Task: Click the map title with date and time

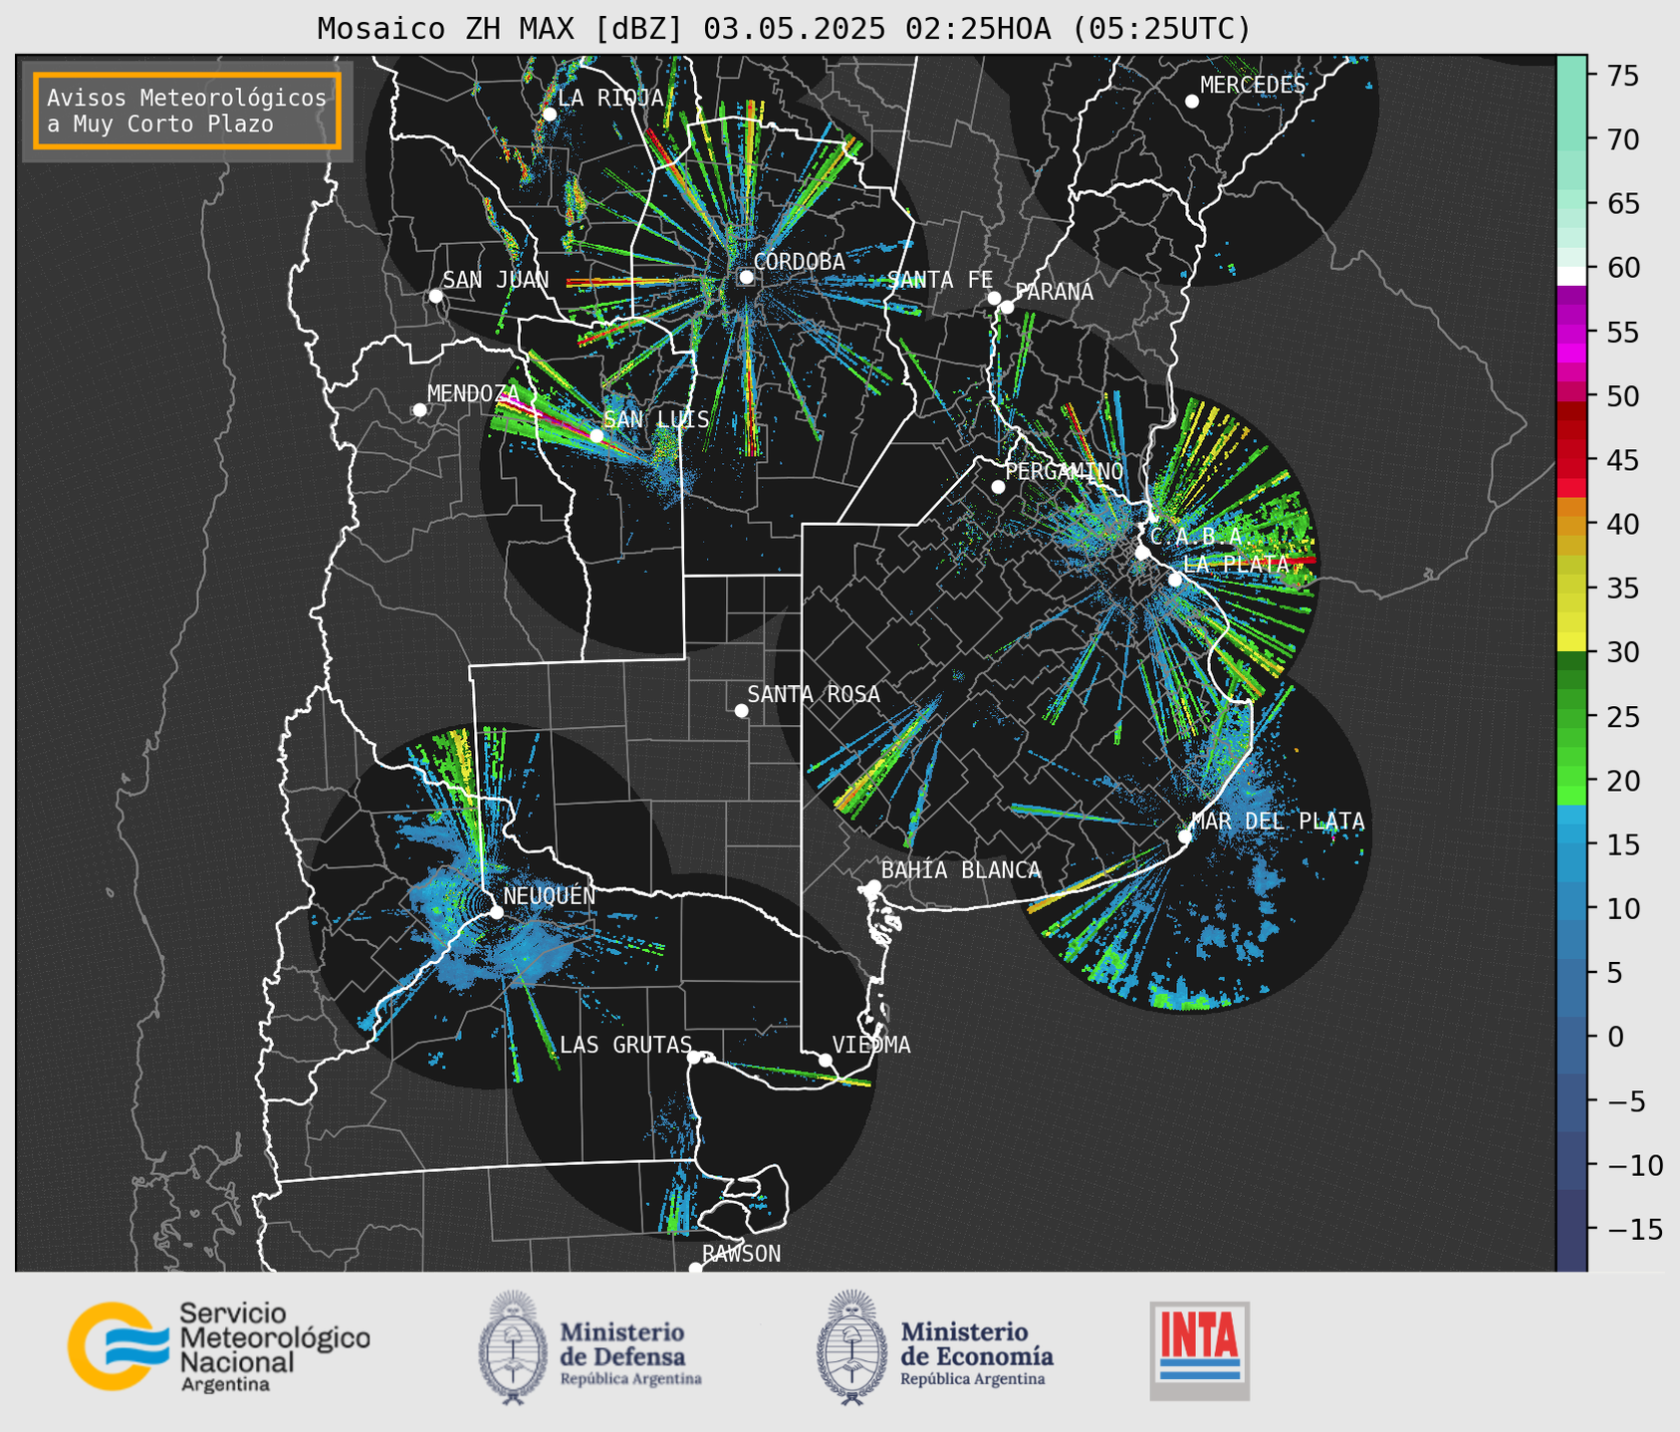Action: [x=784, y=29]
